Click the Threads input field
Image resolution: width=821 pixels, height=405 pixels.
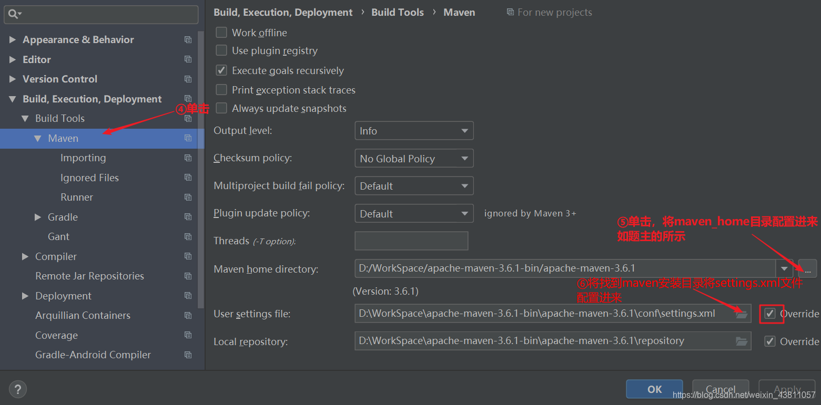point(411,241)
